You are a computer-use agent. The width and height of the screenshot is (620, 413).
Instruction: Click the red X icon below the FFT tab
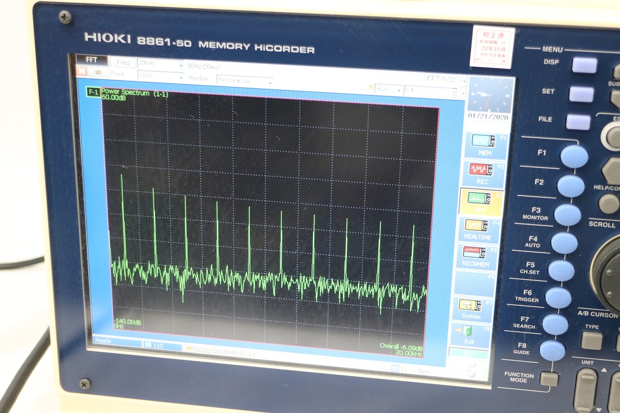point(81,71)
